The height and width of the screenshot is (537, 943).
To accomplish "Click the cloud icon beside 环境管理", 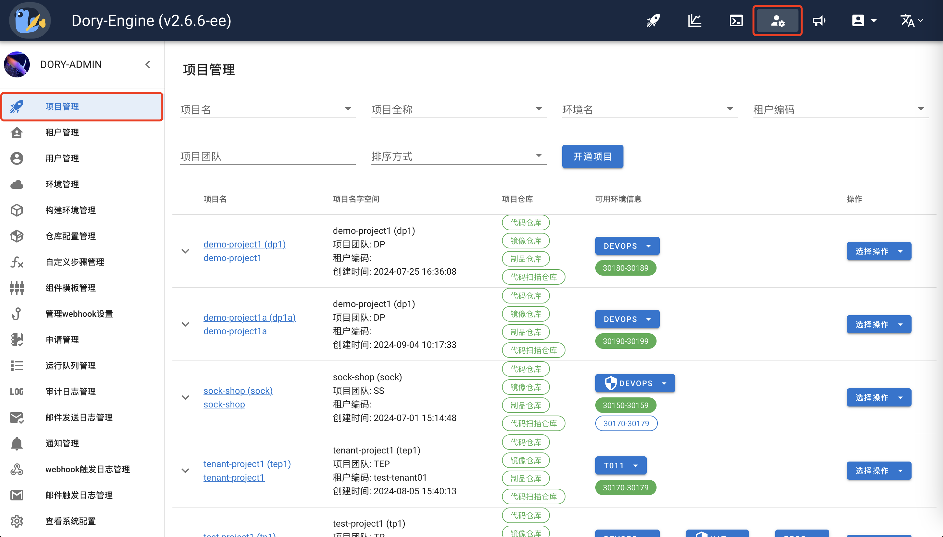I will [x=17, y=184].
